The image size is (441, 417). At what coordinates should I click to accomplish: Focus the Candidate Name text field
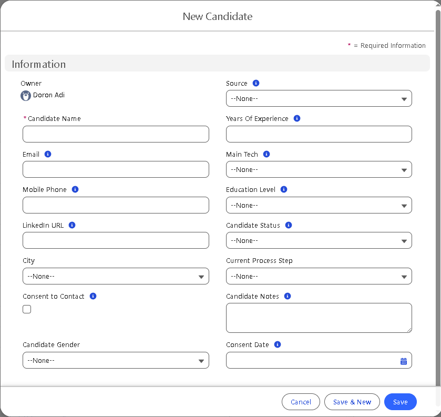click(116, 134)
